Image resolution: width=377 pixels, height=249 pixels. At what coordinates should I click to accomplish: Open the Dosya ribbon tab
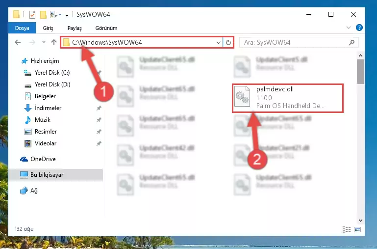[x=22, y=28]
